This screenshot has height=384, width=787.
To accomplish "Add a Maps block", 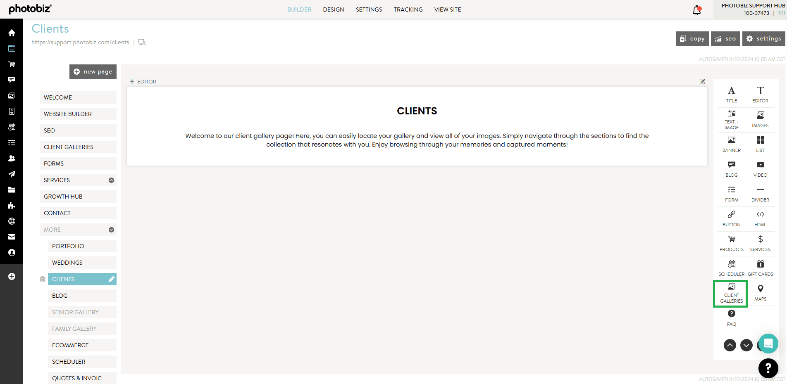I will tap(760, 293).
